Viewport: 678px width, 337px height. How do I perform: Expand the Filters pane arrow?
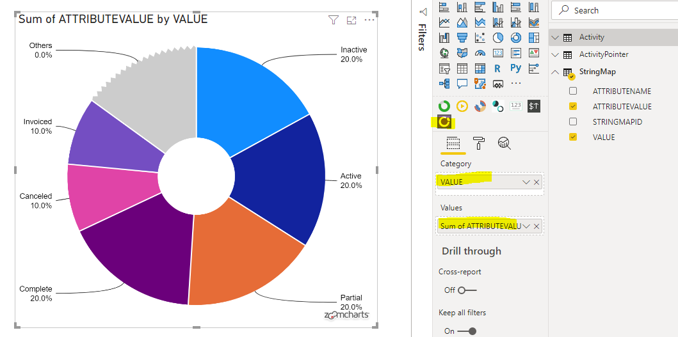[423, 12]
